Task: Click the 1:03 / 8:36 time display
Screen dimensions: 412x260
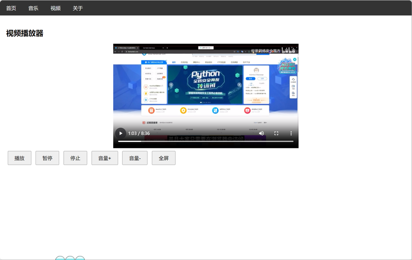Action: (139, 134)
